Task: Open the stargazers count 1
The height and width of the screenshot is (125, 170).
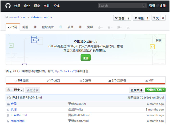Action: [147, 18]
